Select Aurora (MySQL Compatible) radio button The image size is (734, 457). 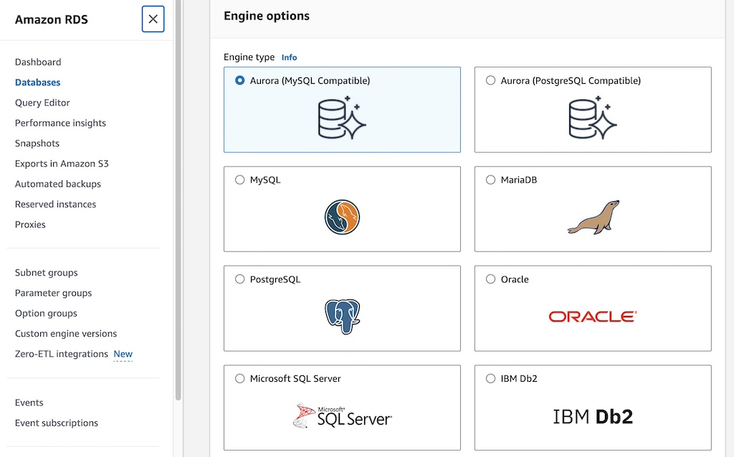(239, 80)
